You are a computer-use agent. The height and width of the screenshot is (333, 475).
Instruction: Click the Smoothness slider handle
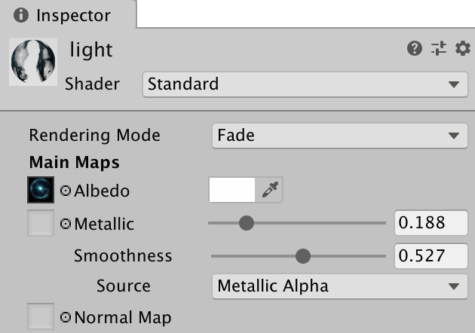point(303,256)
